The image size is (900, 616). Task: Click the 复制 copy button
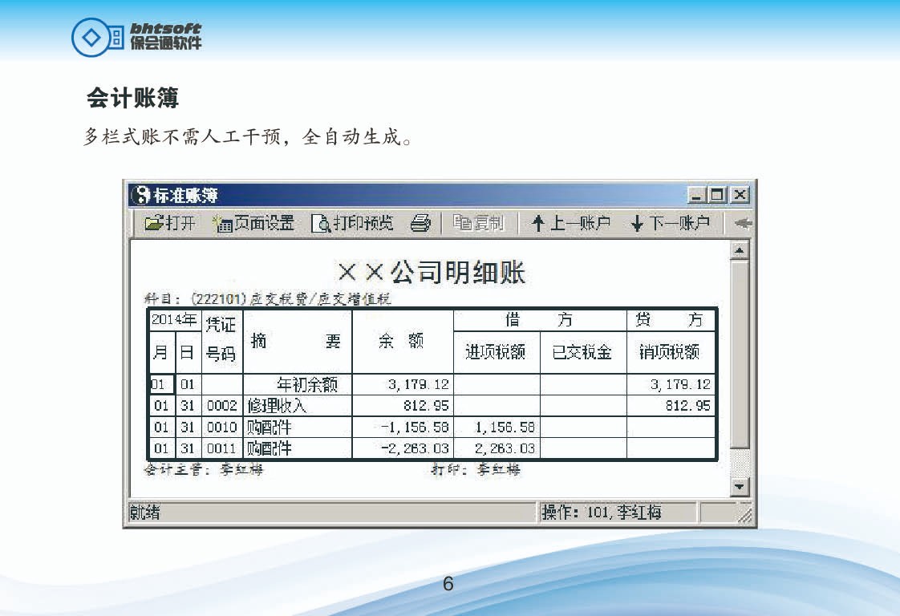pos(479,224)
